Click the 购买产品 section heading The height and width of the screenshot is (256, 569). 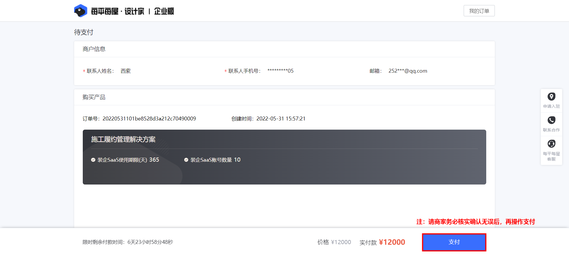(94, 97)
